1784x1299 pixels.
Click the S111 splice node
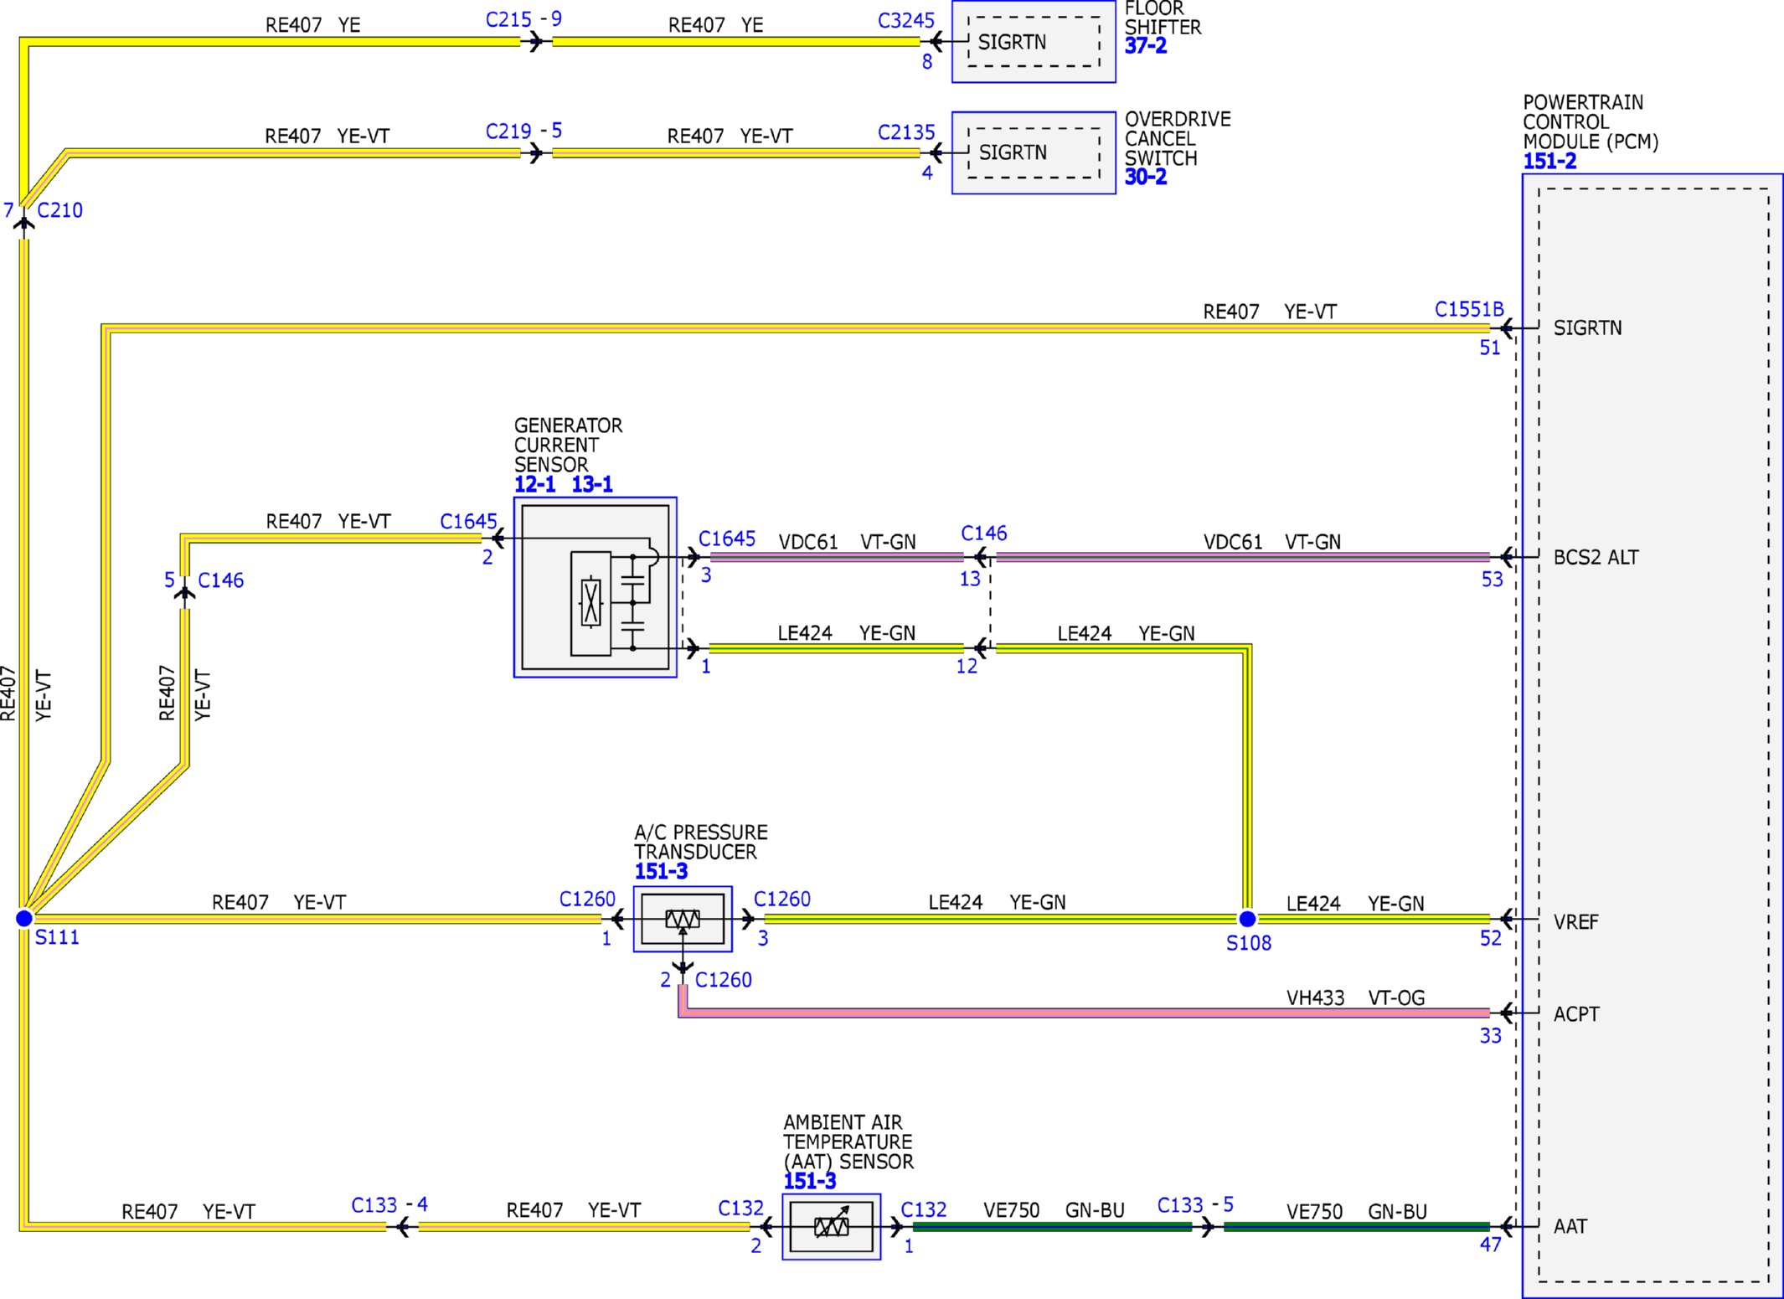click(x=24, y=918)
